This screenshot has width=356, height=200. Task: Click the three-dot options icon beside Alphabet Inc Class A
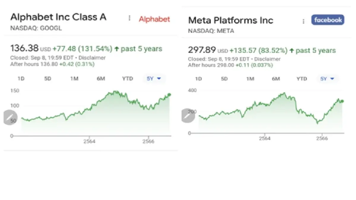pos(129,18)
